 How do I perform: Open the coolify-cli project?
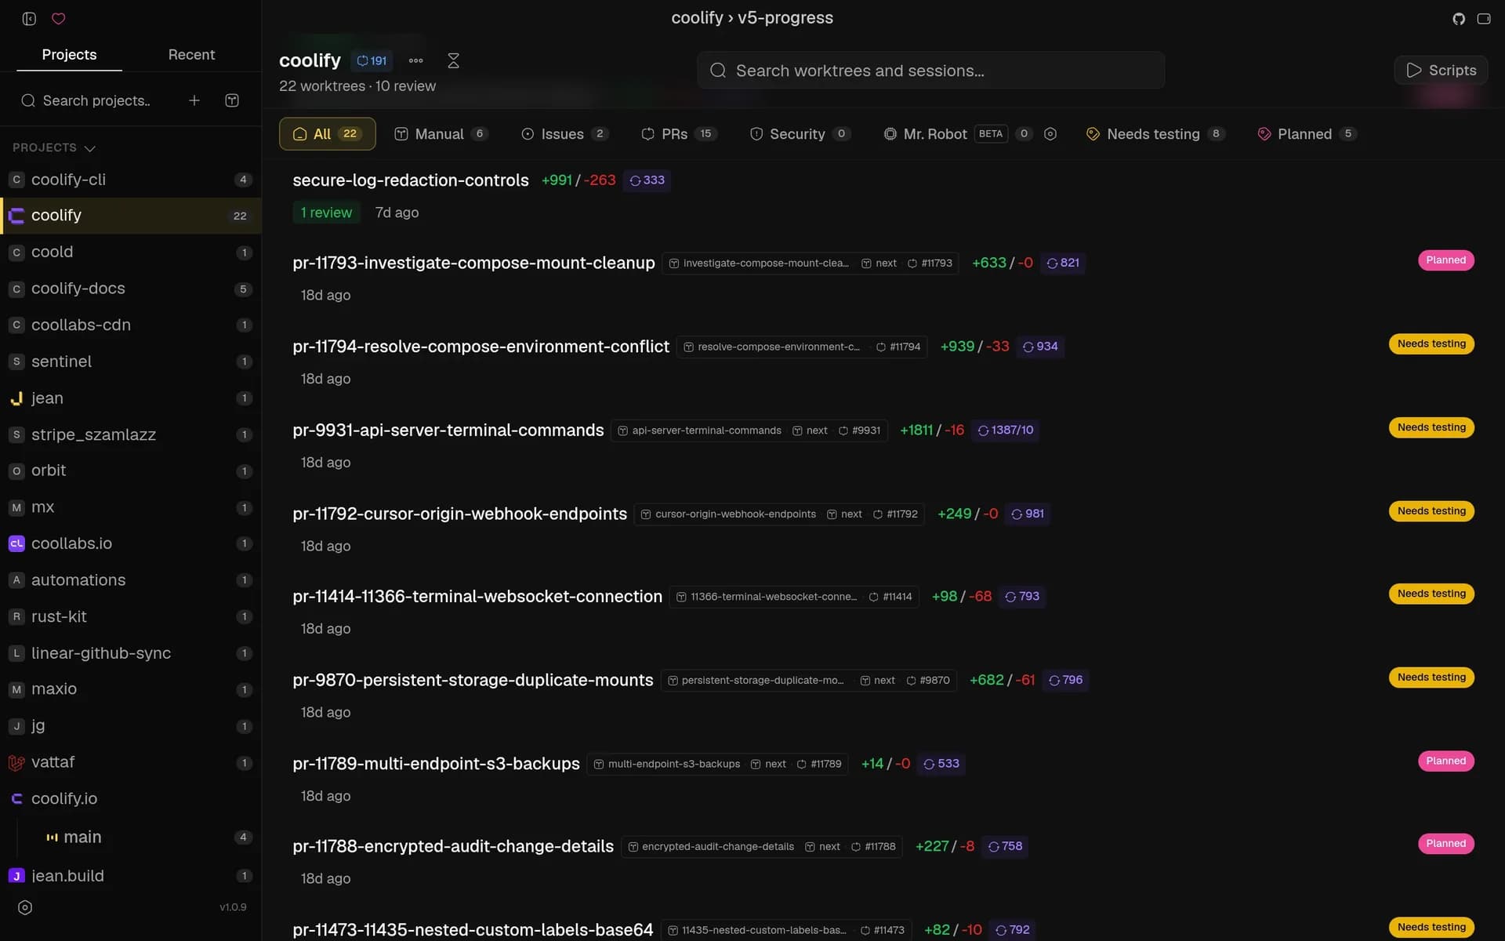pos(131,180)
